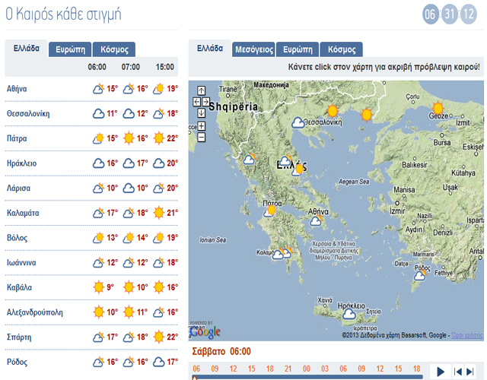The image size is (487, 380).
Task: Pan the map down with arrow
Action: click(x=201, y=113)
